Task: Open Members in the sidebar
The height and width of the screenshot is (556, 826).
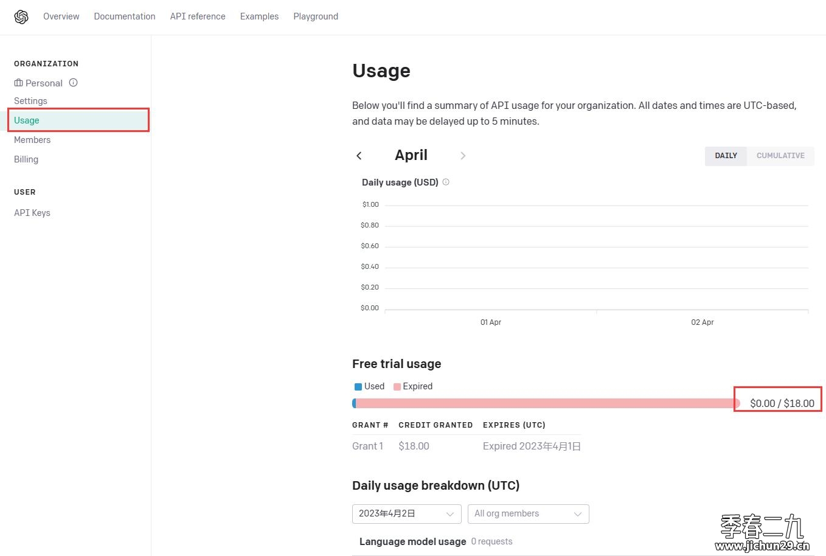Action: 32,140
